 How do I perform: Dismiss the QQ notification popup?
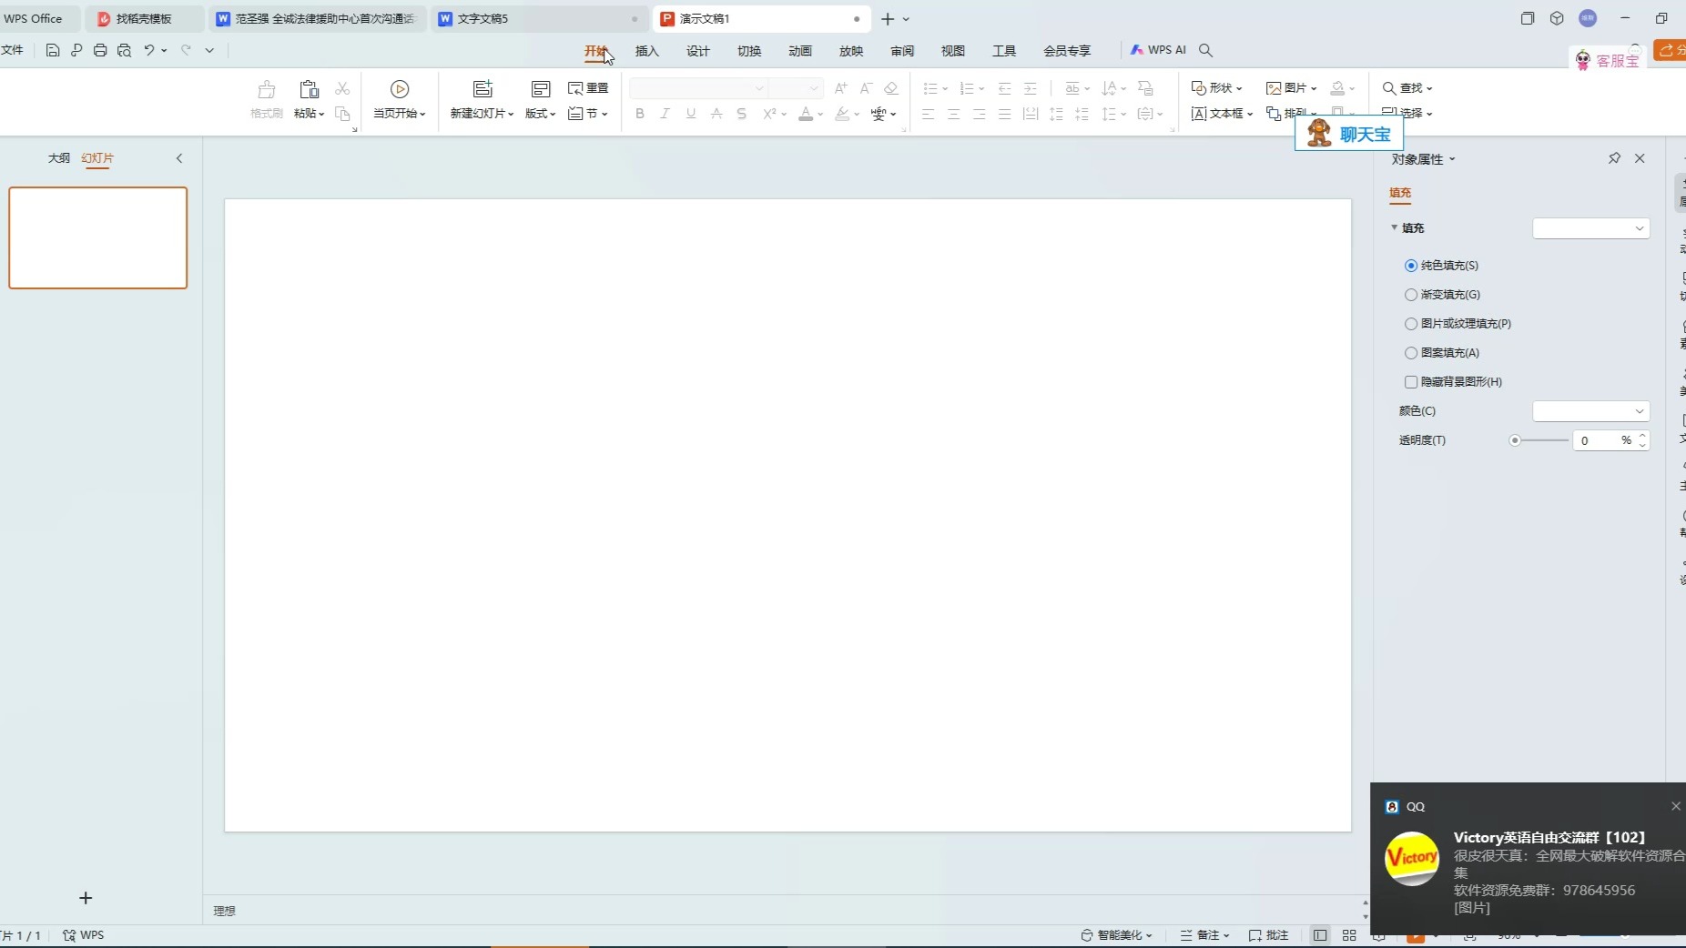(1676, 806)
